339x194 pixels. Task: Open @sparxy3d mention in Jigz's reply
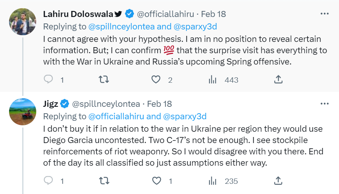coord(185,116)
